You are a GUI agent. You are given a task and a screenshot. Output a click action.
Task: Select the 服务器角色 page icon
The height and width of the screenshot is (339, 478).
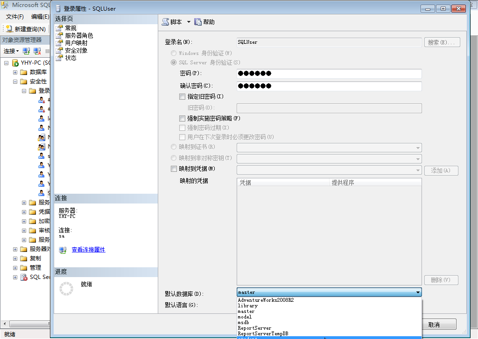[x=59, y=35]
